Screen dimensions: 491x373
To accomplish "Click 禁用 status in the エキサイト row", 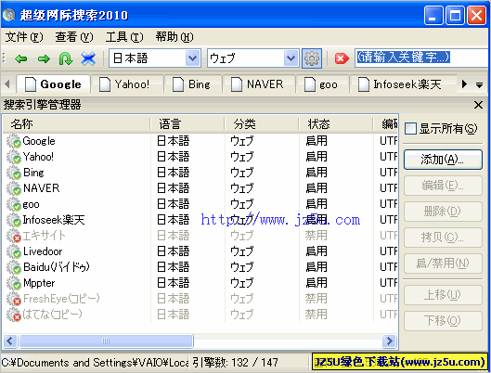I will [317, 236].
